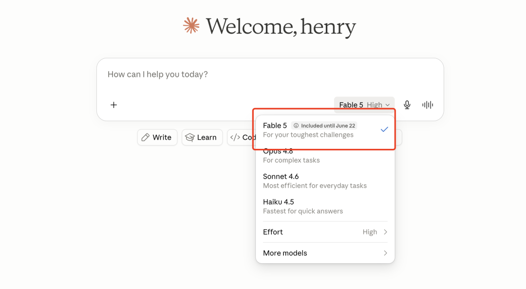Image resolution: width=526 pixels, height=289 pixels.
Task: Expand the Effort submenu
Action: (325, 232)
